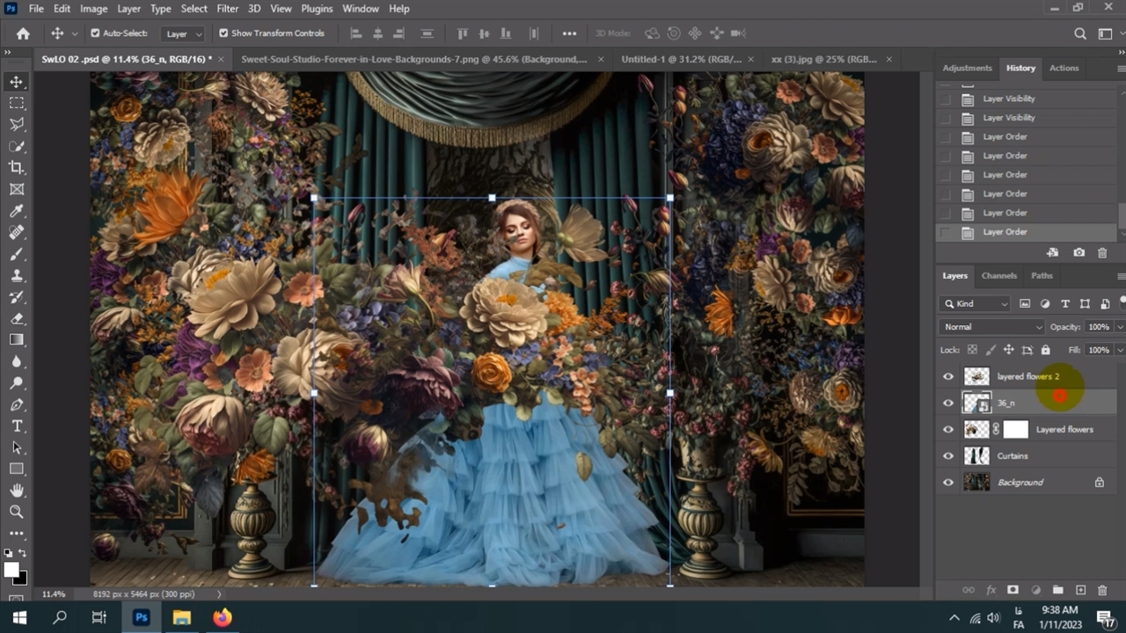1126x633 pixels.
Task: Select the Eyedropper tool
Action: click(x=17, y=211)
